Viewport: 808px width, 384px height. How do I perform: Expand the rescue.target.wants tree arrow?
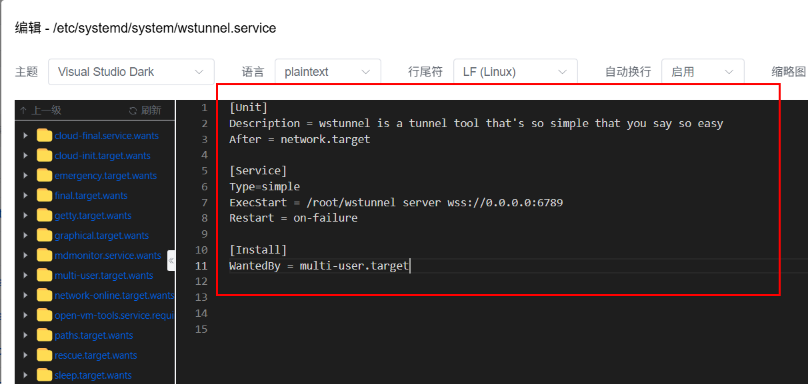click(25, 355)
